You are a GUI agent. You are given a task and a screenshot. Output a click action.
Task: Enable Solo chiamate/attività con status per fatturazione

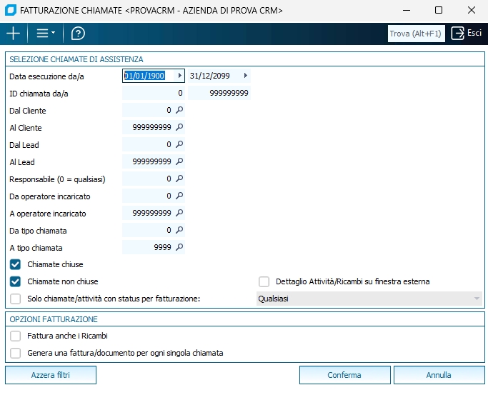15,299
